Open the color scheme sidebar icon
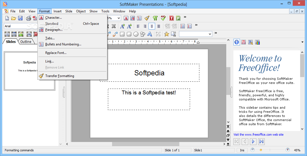Image resolution: width=307 pixels, height=156 pixels. 258,42
